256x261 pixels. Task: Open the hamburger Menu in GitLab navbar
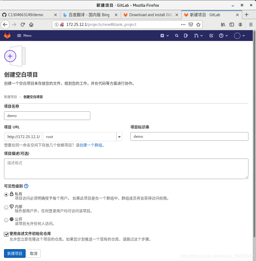coord(24,35)
